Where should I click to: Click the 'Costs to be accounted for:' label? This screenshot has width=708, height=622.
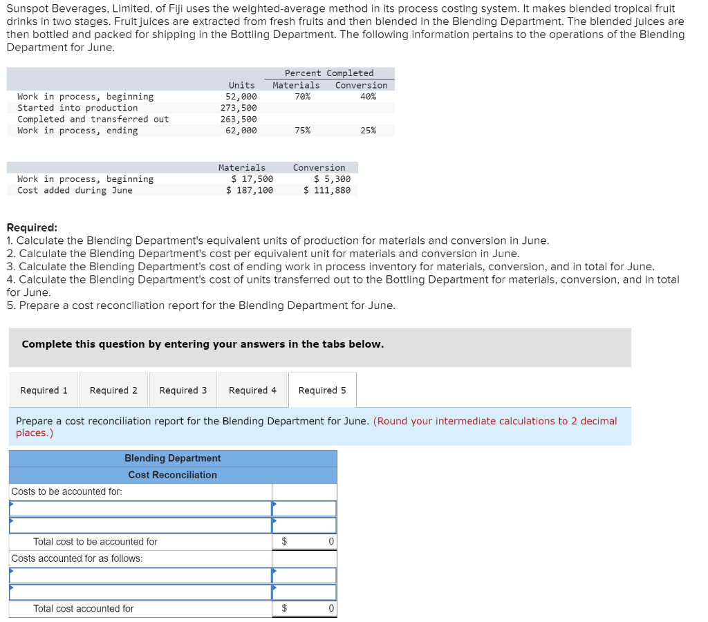(x=67, y=491)
